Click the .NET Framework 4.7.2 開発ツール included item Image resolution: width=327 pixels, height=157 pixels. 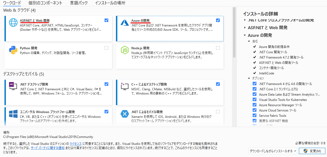point(281,57)
